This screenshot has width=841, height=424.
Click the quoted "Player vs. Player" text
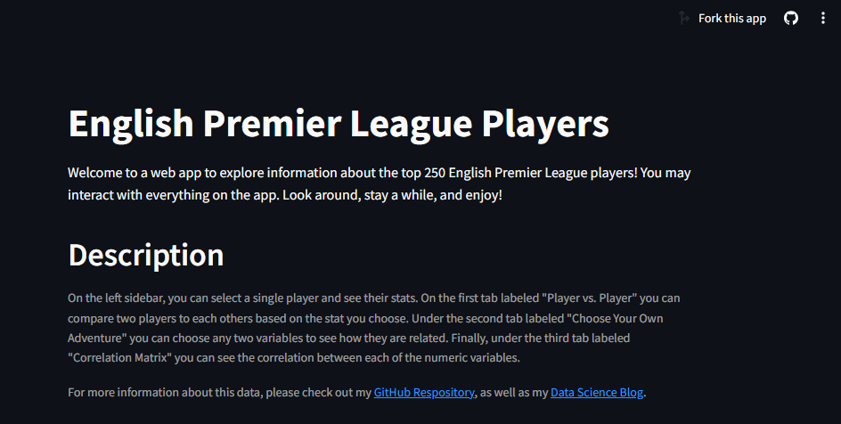click(x=589, y=298)
